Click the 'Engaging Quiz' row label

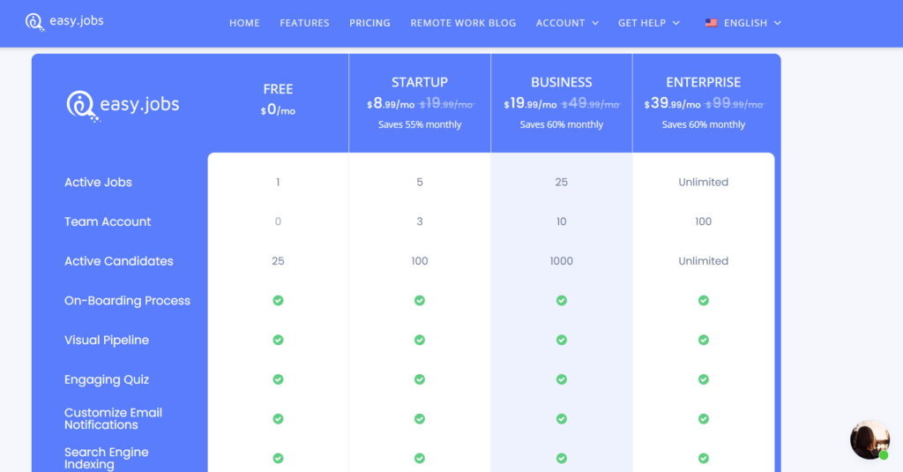tap(107, 379)
